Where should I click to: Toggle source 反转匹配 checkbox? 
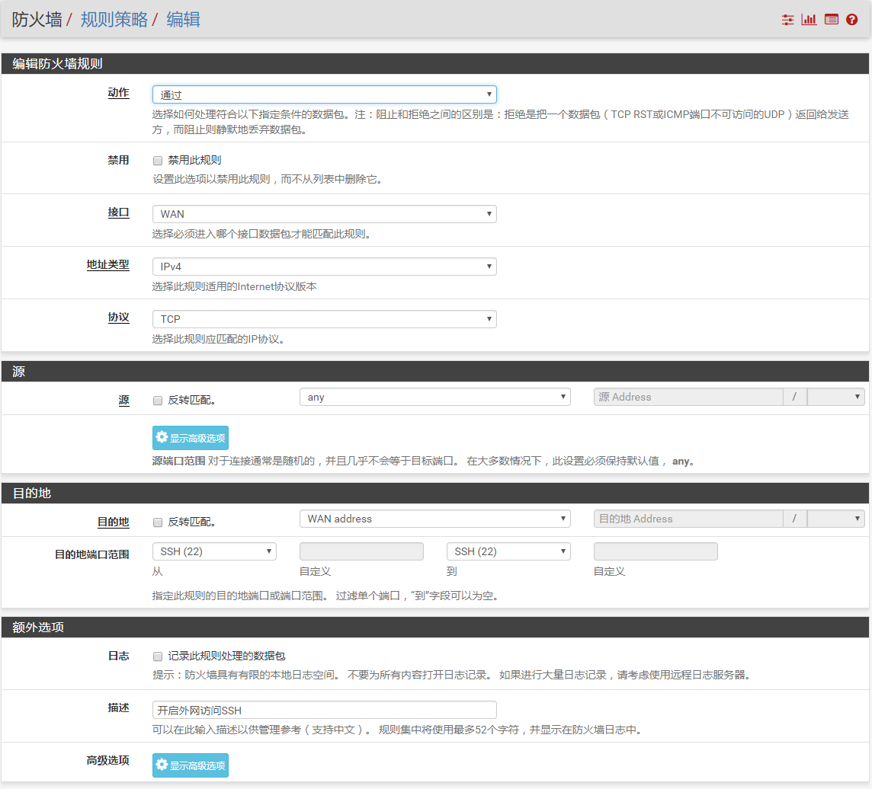click(158, 401)
